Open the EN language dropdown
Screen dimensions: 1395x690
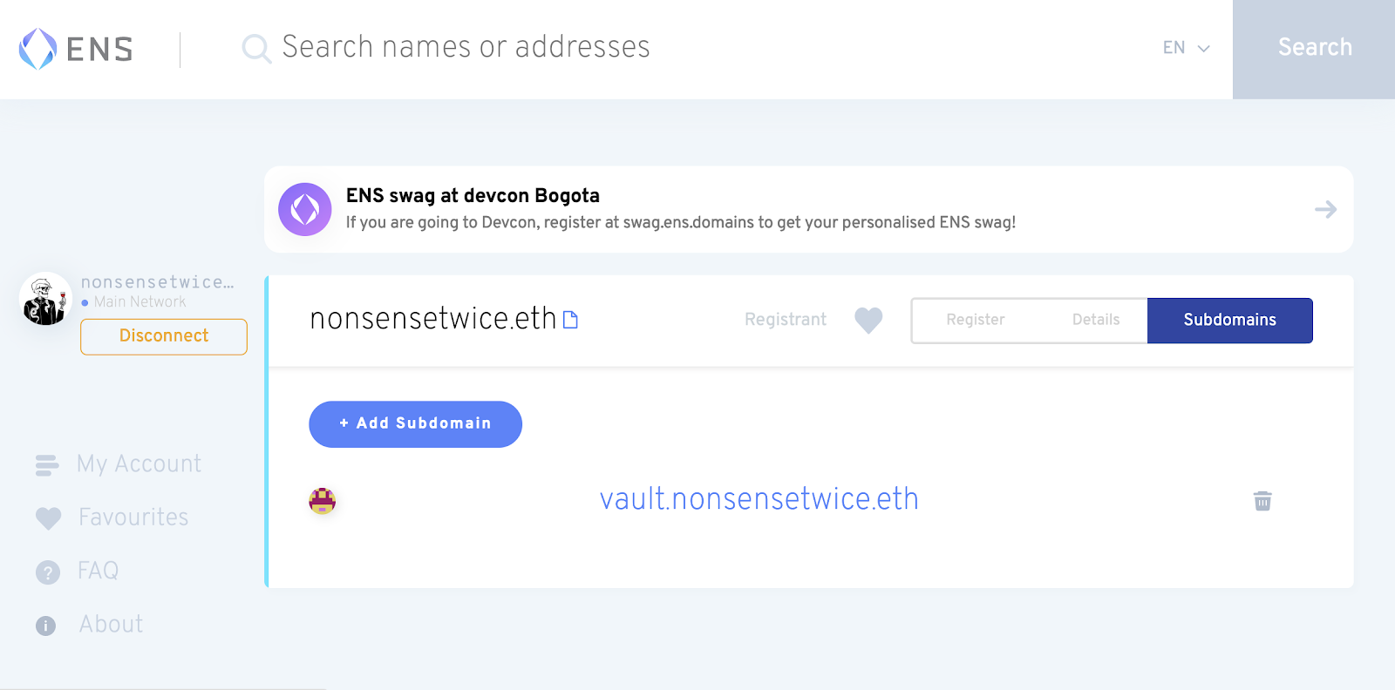pyautogui.click(x=1186, y=48)
